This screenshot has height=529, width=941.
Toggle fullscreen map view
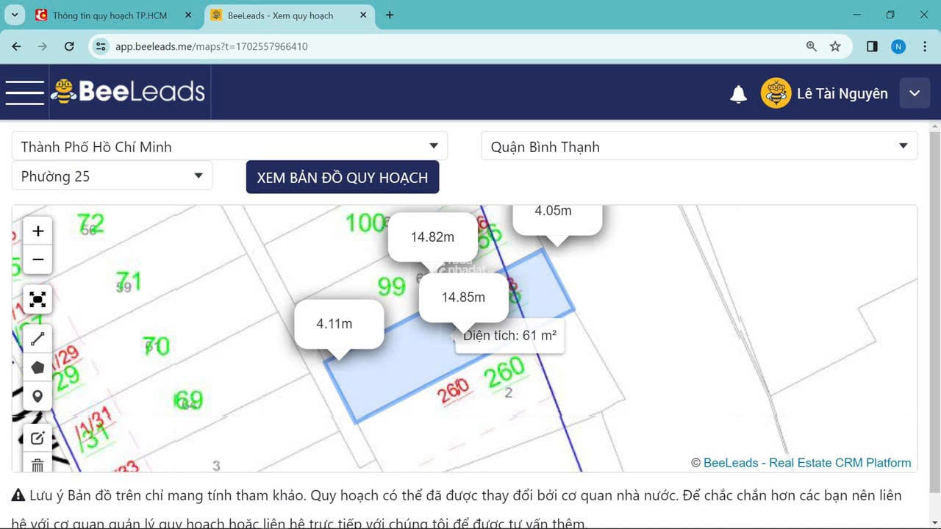click(x=38, y=299)
